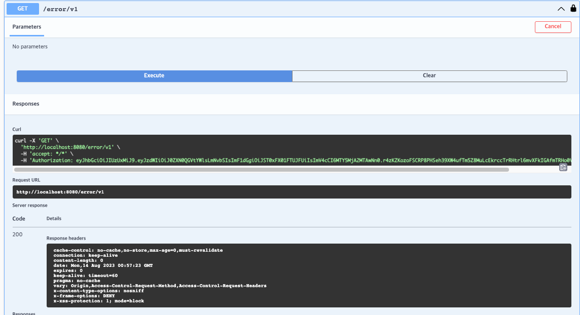Click the 'x-frame-options: DENY' header line
Viewport: 580px width, 315px height.
click(x=84, y=296)
